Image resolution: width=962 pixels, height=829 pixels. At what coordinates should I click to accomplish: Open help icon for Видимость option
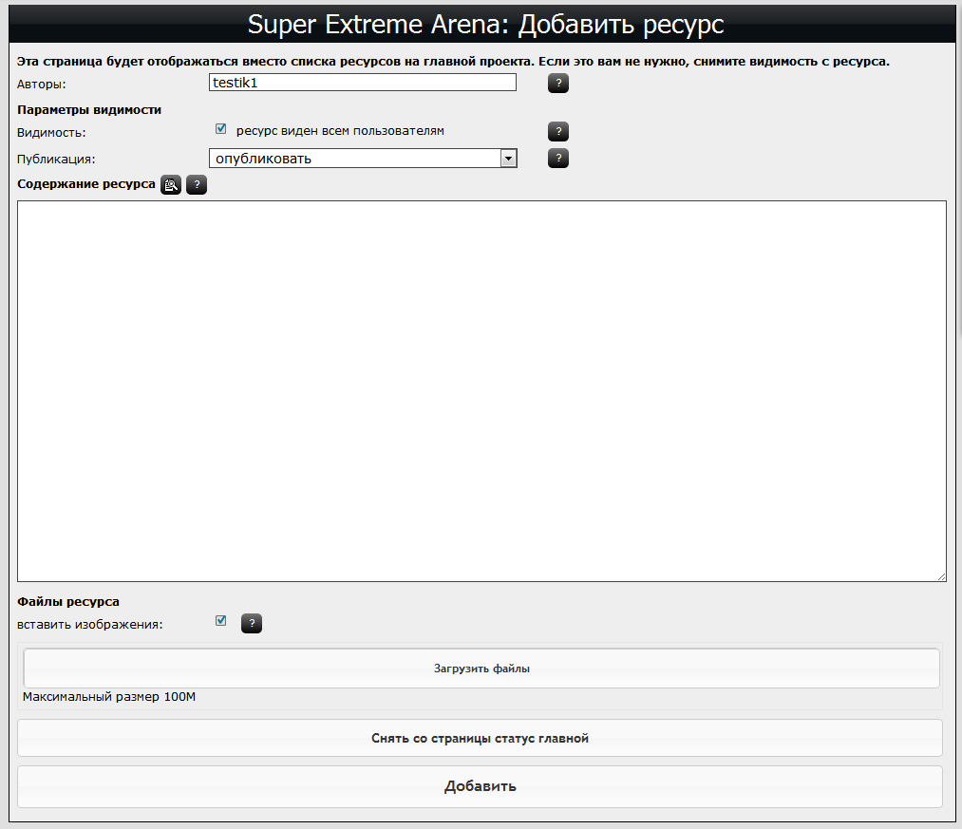[557, 131]
